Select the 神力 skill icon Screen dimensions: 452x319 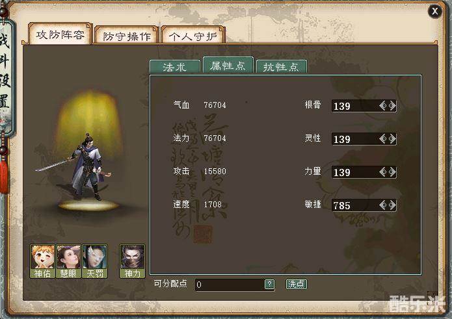click(x=132, y=261)
